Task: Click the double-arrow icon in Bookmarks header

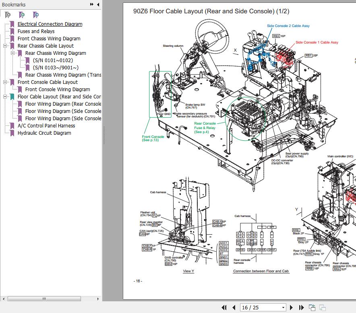Action: tap(92, 4)
